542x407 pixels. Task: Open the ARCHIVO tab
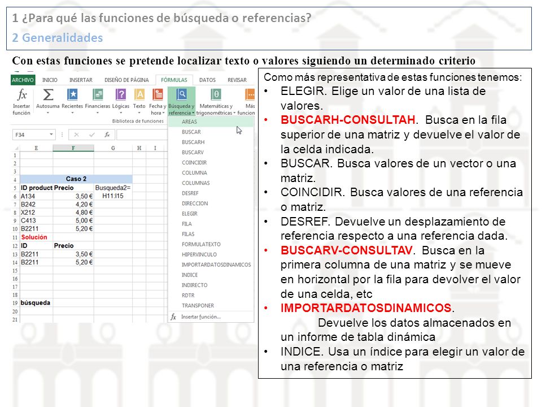pyautogui.click(x=23, y=80)
